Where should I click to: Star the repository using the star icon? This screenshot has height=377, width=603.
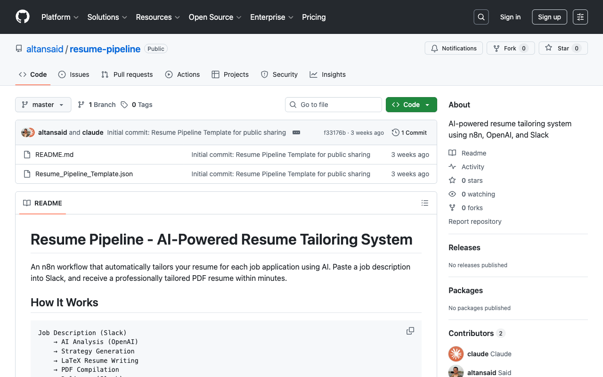548,48
